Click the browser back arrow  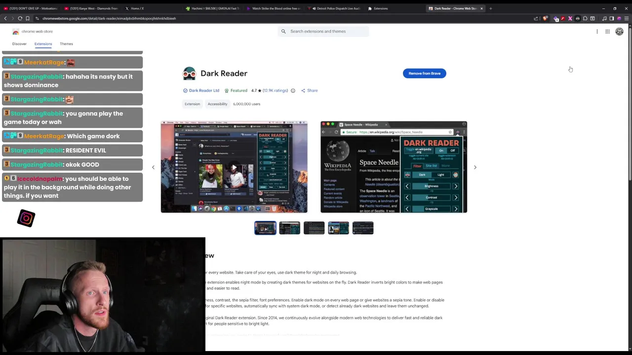pyautogui.click(x=5, y=18)
